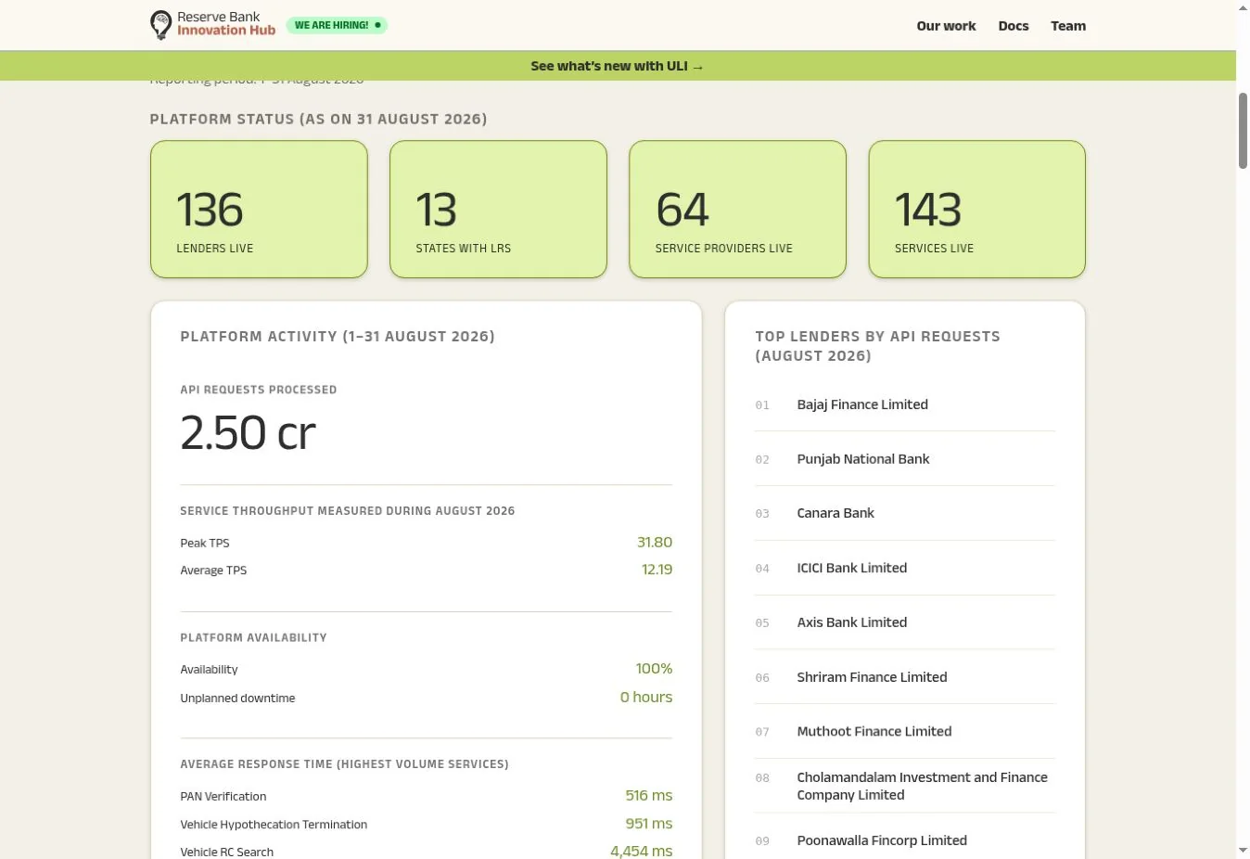Image resolution: width=1250 pixels, height=859 pixels.
Task: Click Canara Bank in the lenders list
Action: [x=835, y=513]
